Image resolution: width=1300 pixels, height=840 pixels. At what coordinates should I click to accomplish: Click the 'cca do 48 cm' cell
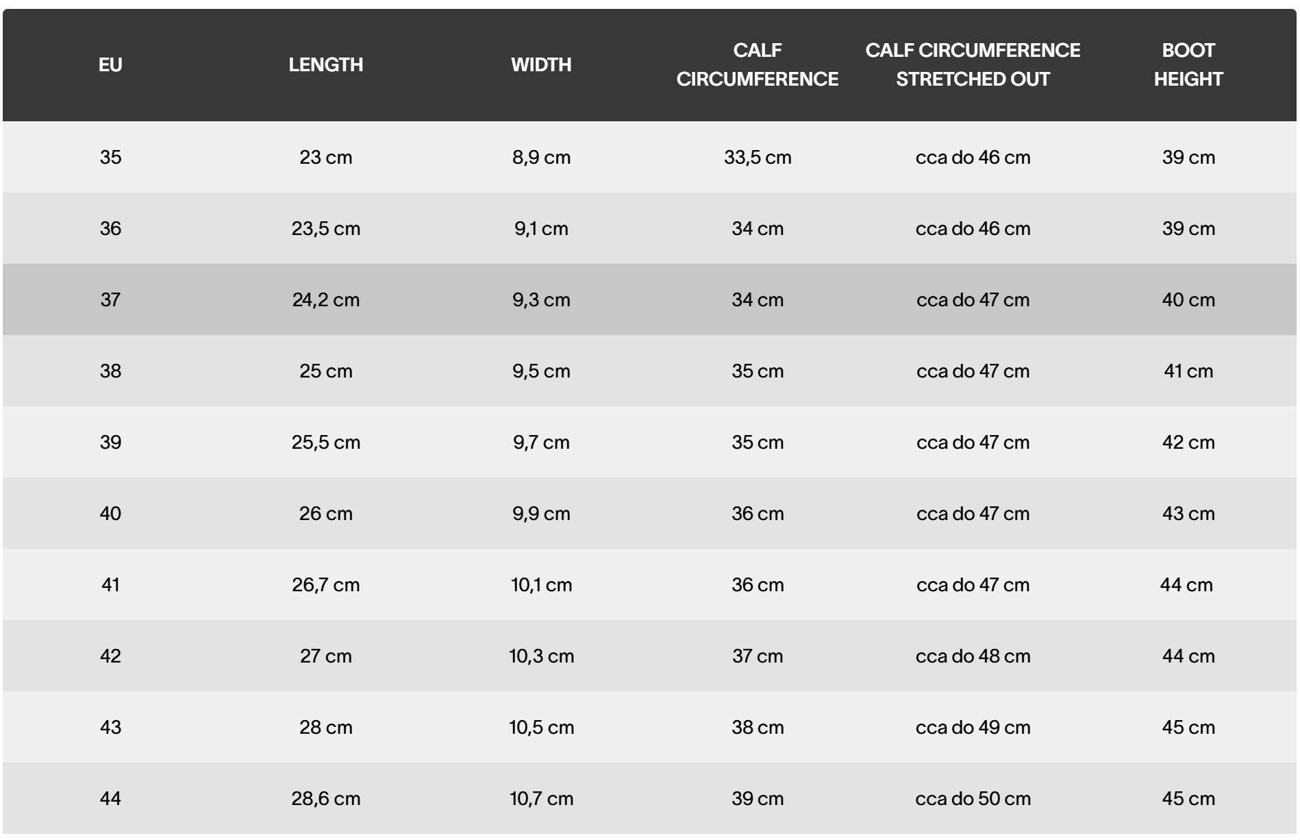point(973,656)
